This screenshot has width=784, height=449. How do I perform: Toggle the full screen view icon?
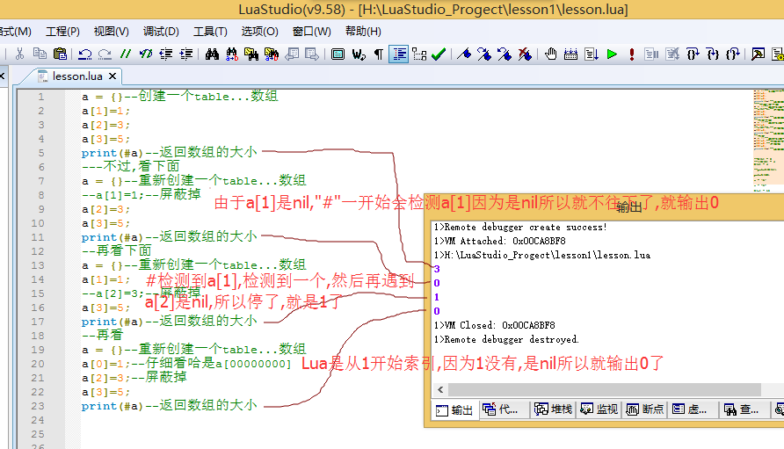point(338,54)
